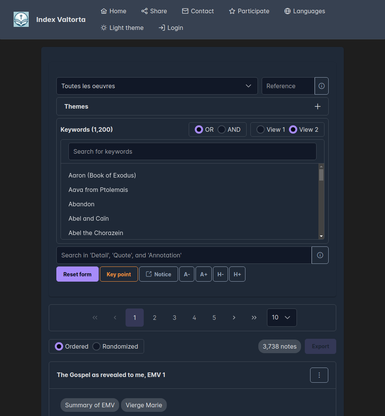The height and width of the screenshot is (416, 385).
Task: Open the info icon next to Reference
Action: click(x=321, y=86)
